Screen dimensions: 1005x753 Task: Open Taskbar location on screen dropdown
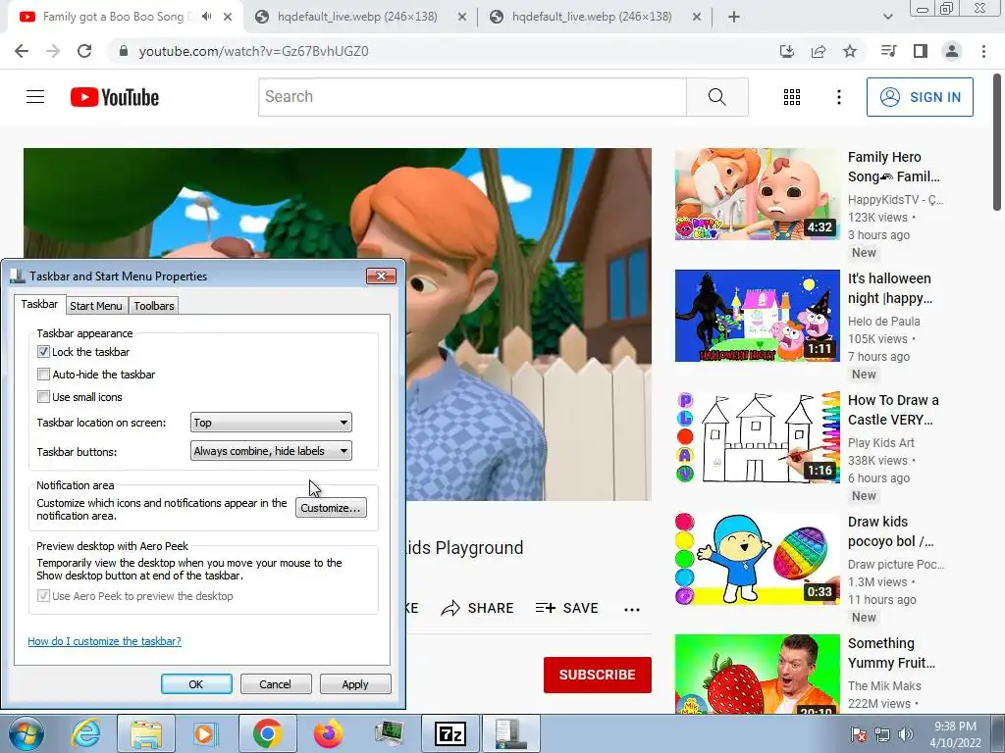pyautogui.click(x=271, y=422)
